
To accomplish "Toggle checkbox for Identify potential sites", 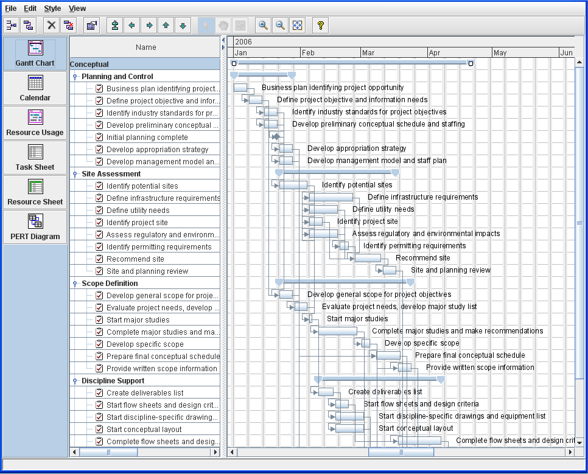I will [100, 186].
